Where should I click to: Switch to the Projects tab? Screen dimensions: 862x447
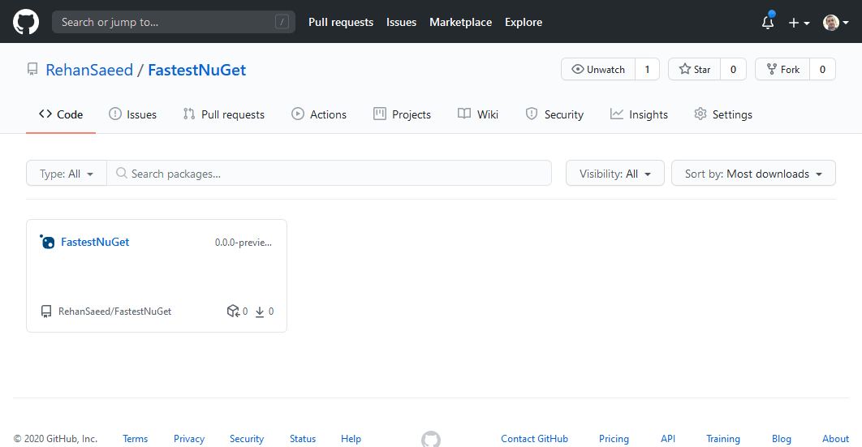(402, 114)
